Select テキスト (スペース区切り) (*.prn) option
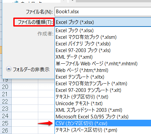This screenshot has width=151, height=134. (x=103, y=130)
